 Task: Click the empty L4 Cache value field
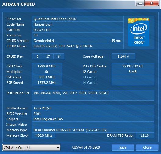(133, 83)
